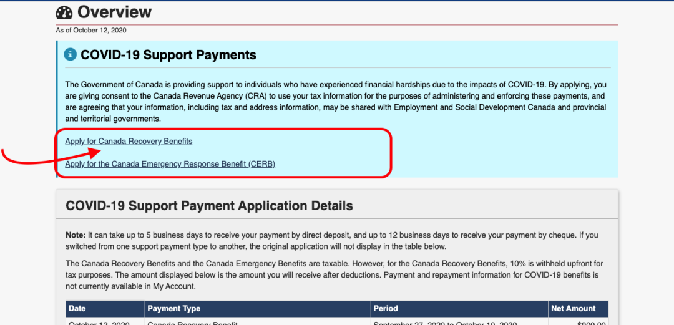Click the Date column header
The width and height of the screenshot is (674, 325).
(105, 309)
